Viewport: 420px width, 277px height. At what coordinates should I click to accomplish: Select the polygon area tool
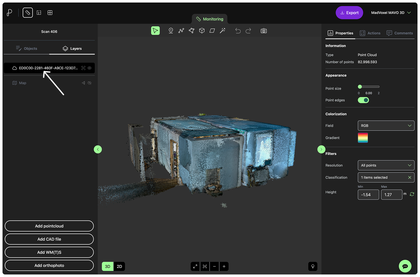point(191,31)
